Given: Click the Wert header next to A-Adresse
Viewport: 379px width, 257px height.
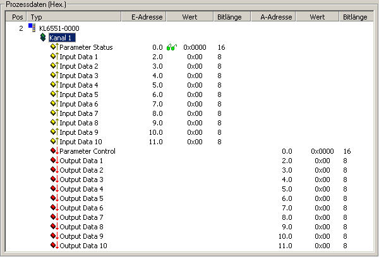Looking at the screenshot, I should 317,17.
